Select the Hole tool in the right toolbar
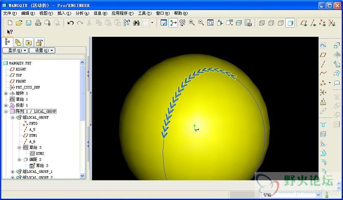 (x=323, y=125)
